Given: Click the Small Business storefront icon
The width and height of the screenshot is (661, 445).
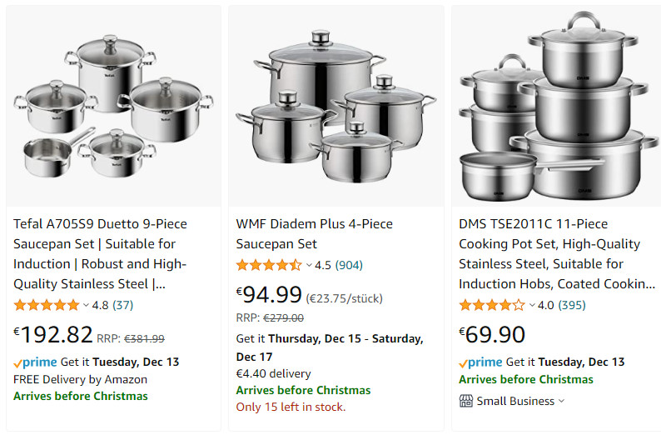Looking at the screenshot, I should [466, 401].
